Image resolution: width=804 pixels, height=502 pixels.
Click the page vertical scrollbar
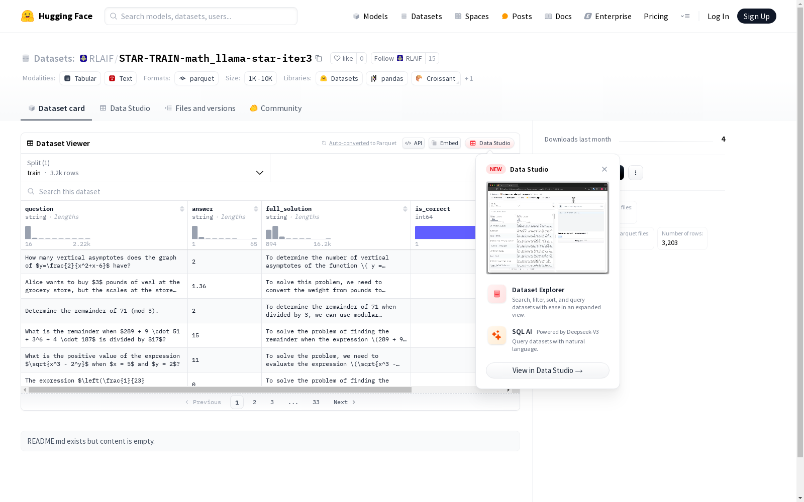[800, 231]
